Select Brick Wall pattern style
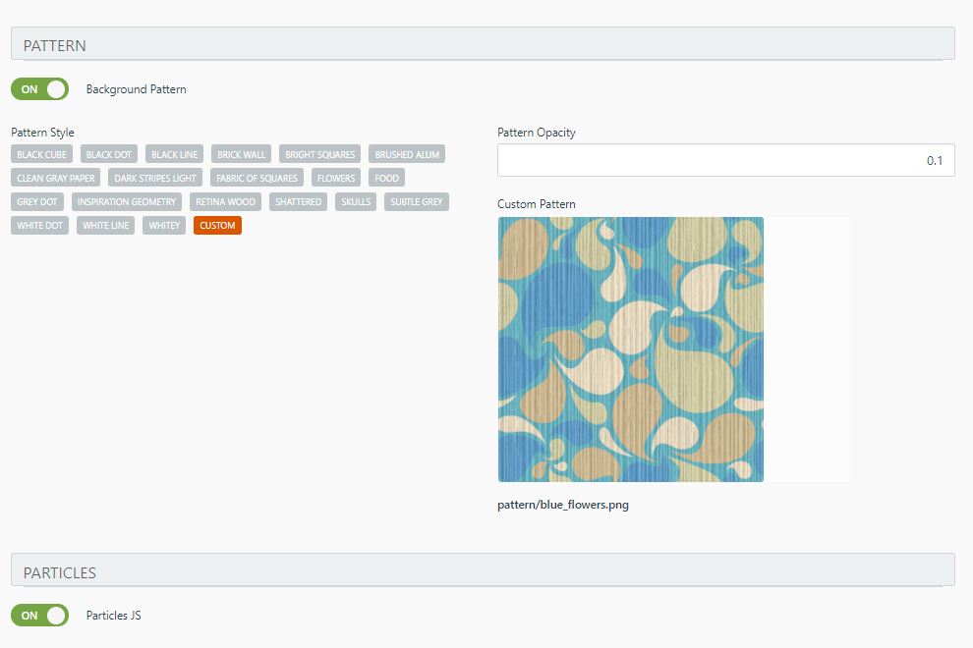Image resolution: width=973 pixels, height=648 pixels. coord(241,154)
